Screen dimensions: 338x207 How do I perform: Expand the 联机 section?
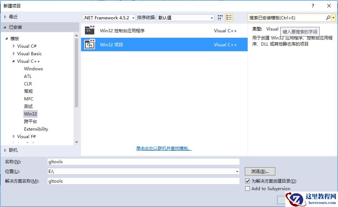pyautogui.click(x=5, y=150)
